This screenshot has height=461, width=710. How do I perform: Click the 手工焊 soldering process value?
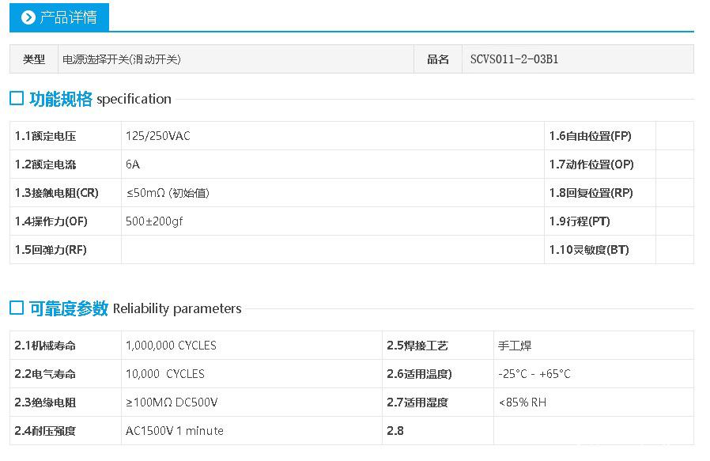tap(515, 346)
